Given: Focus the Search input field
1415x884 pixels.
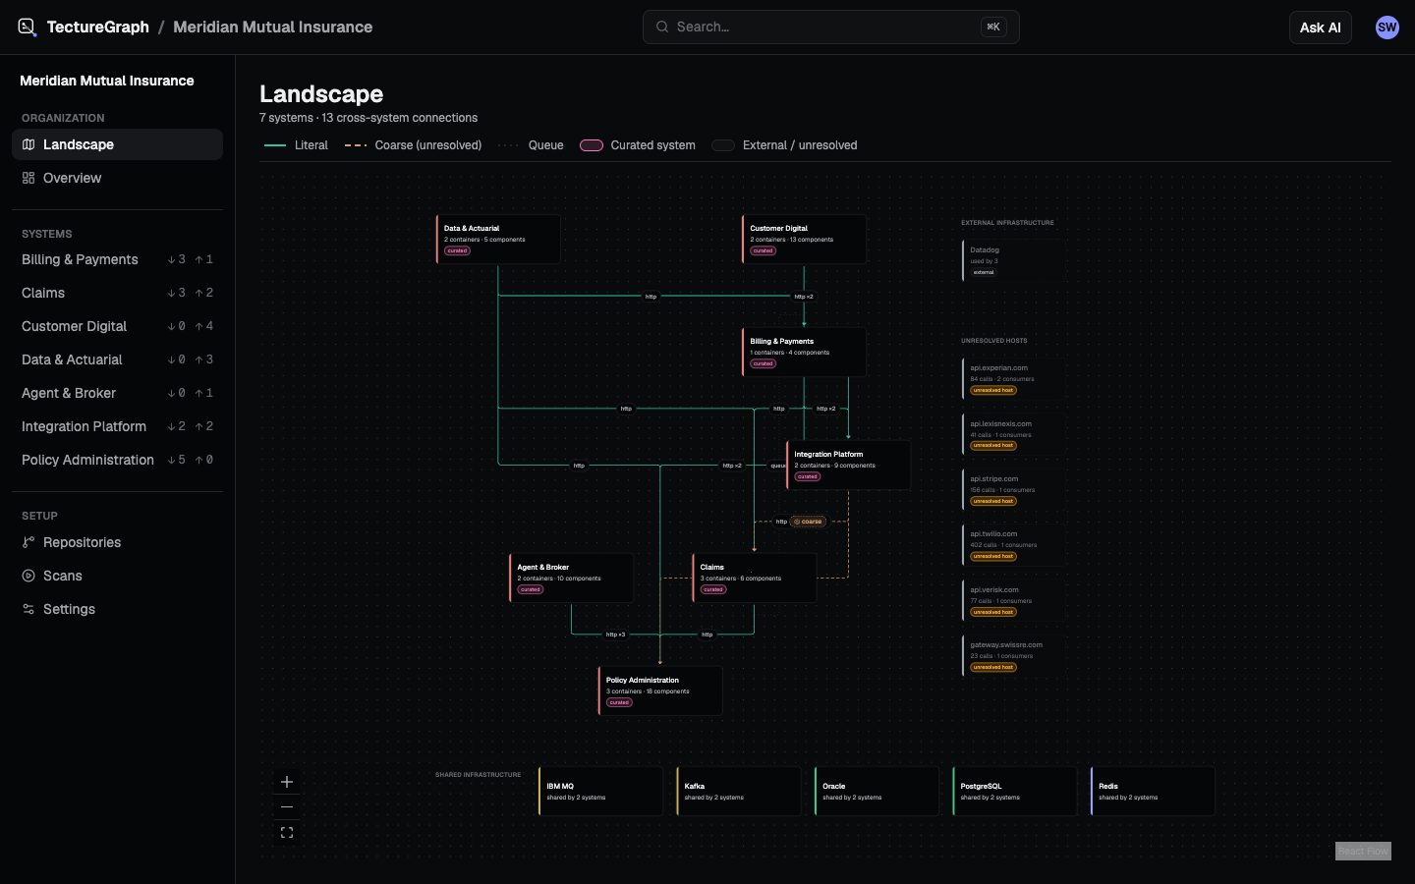Looking at the screenshot, I should pyautogui.click(x=830, y=28).
